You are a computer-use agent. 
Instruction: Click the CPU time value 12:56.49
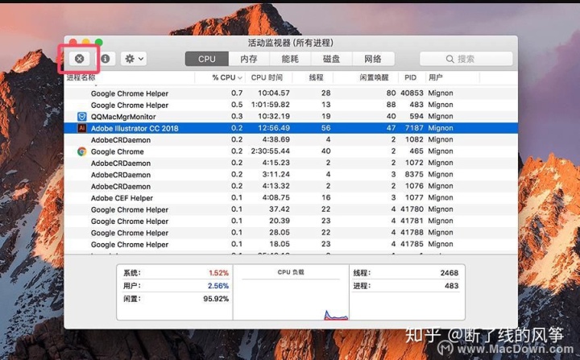point(274,128)
